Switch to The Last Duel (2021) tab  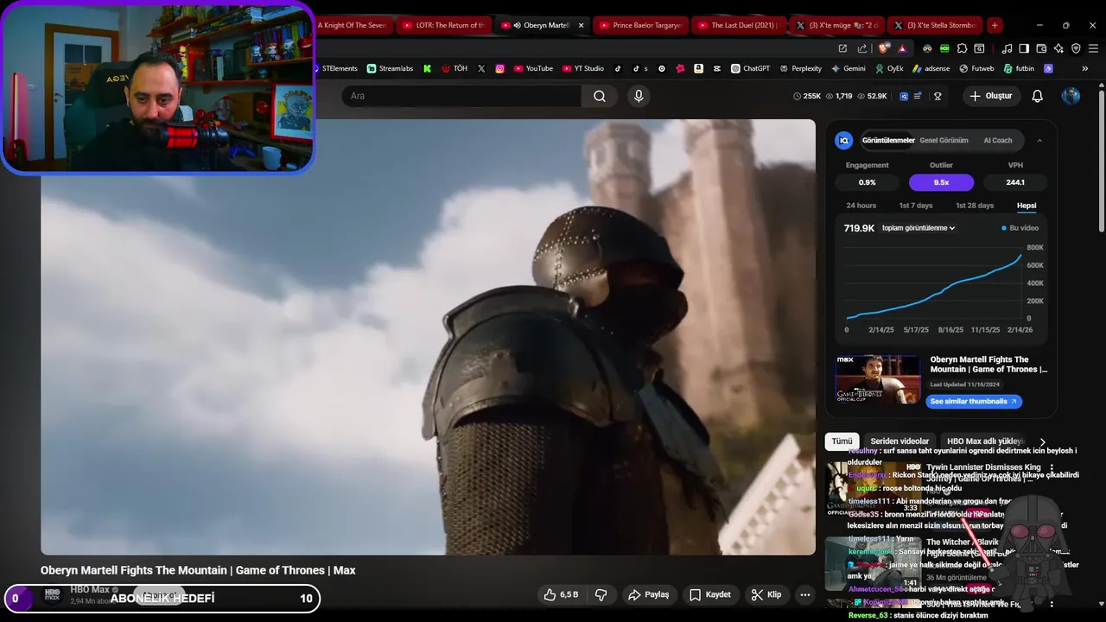(740, 25)
